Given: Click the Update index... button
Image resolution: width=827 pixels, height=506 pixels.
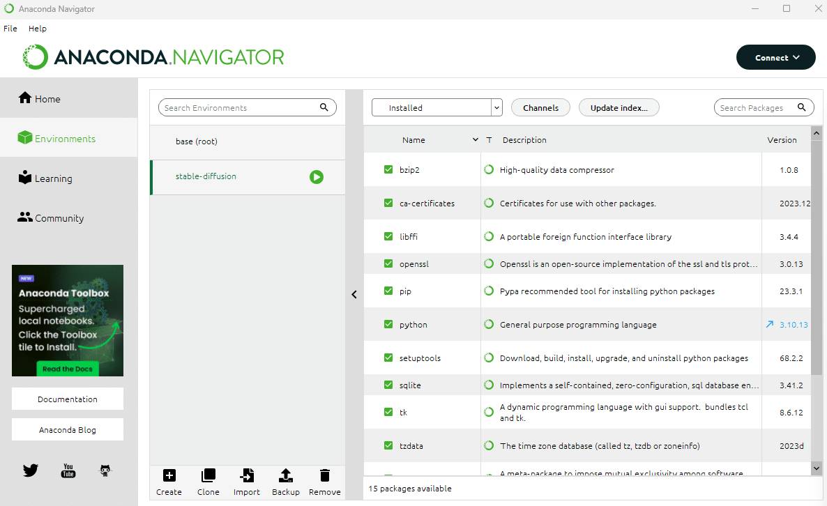Looking at the screenshot, I should pos(619,107).
